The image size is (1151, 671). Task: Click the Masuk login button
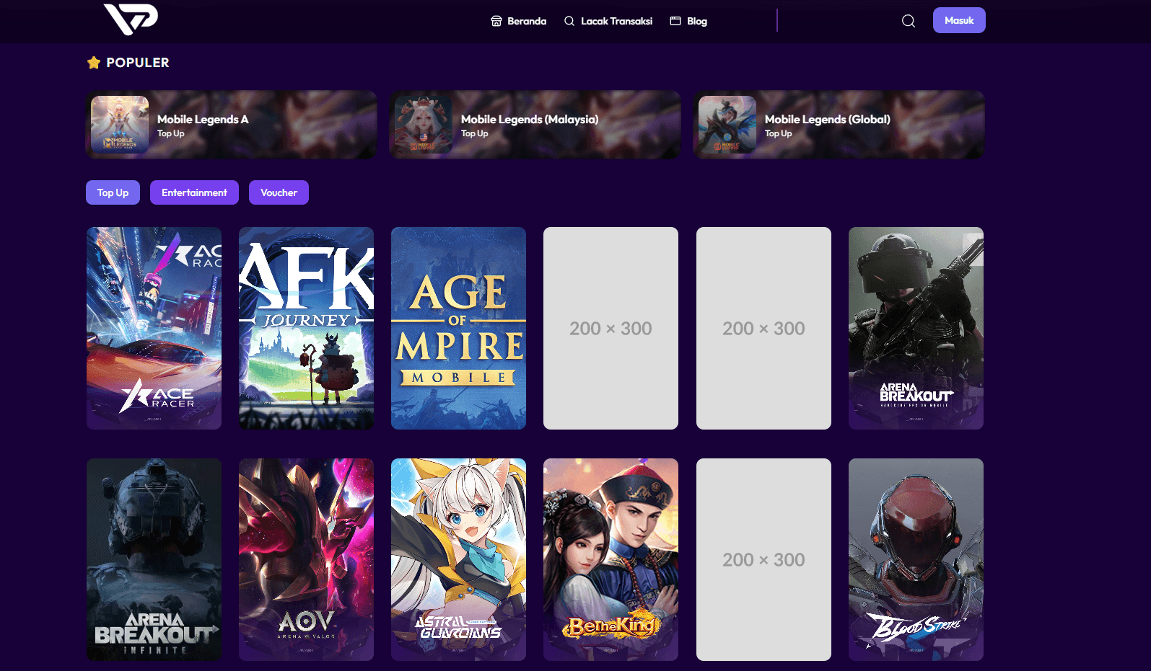pos(959,20)
